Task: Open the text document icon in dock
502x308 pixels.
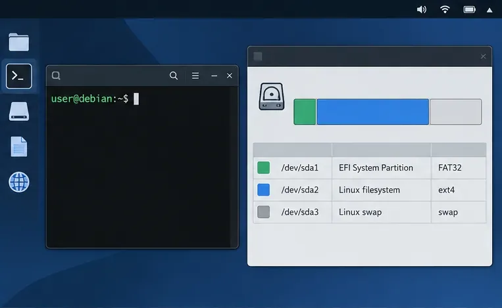Action: [x=19, y=146]
